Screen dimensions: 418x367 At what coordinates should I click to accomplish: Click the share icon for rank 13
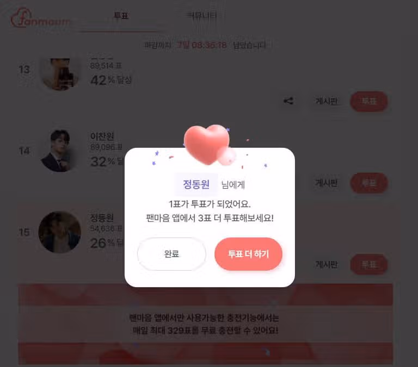tap(288, 101)
